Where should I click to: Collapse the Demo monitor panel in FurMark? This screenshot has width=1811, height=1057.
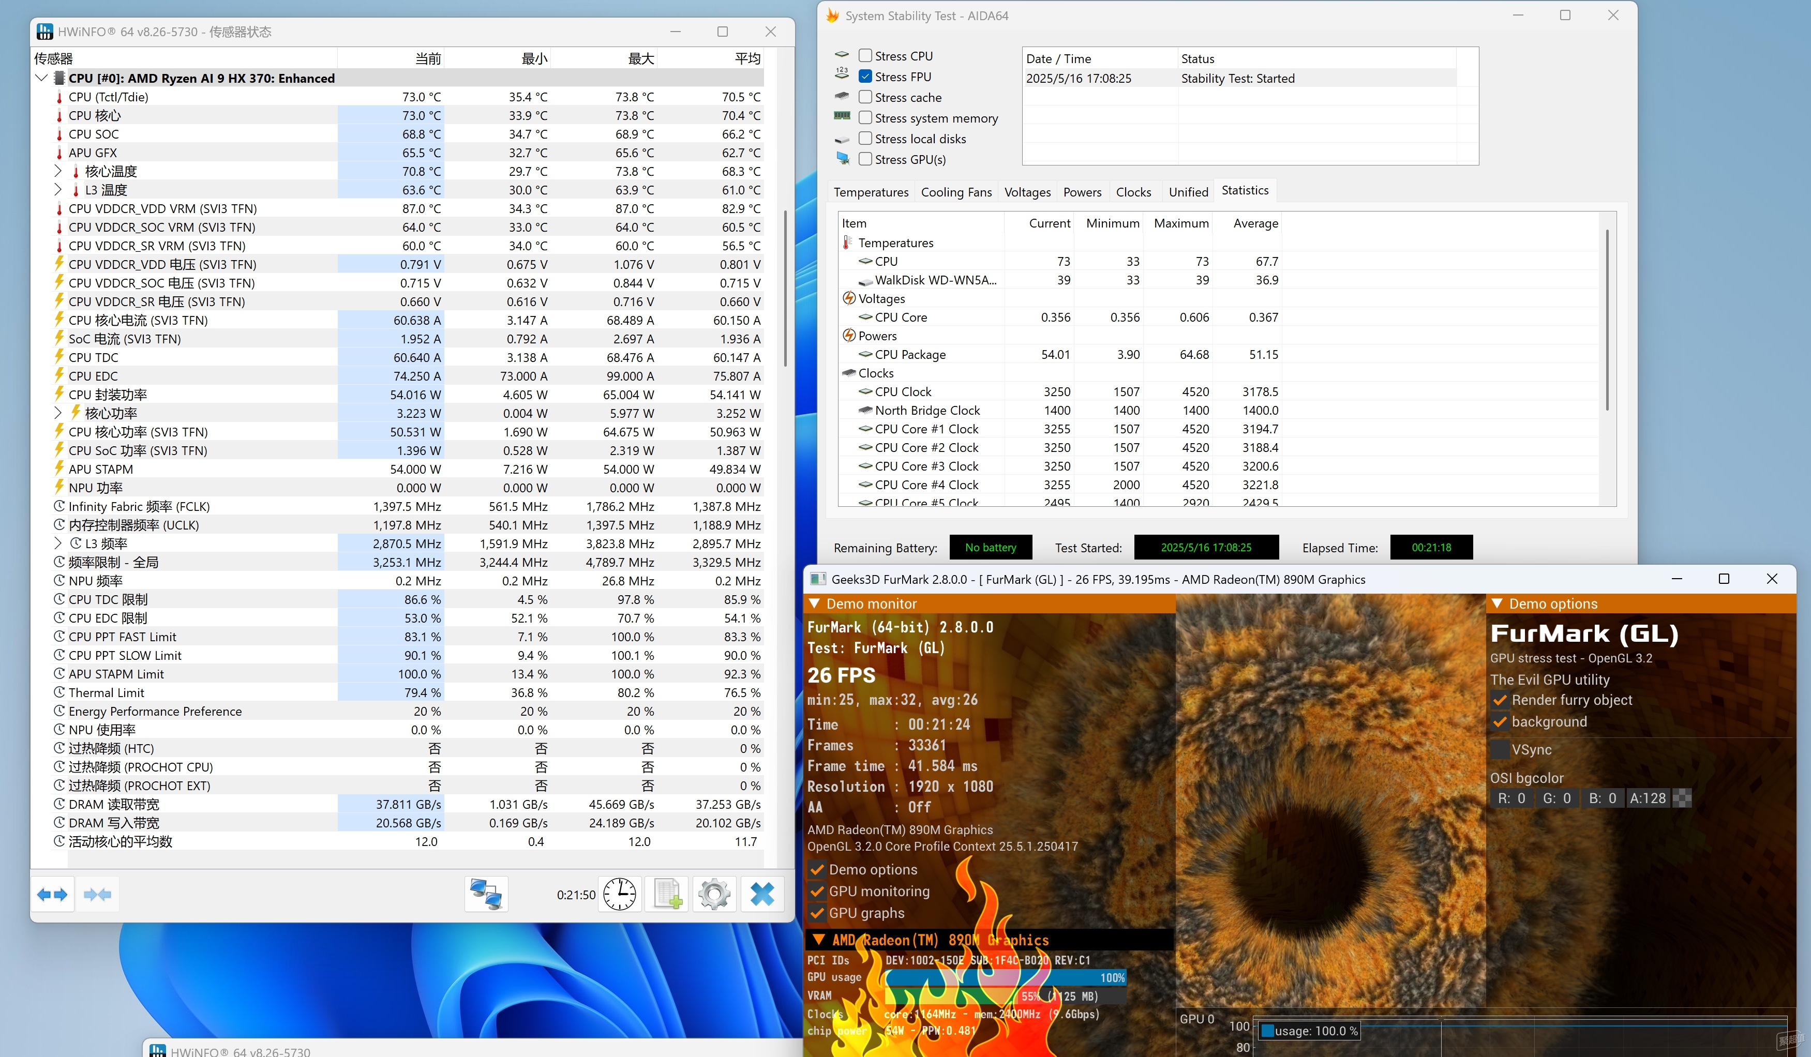815,603
